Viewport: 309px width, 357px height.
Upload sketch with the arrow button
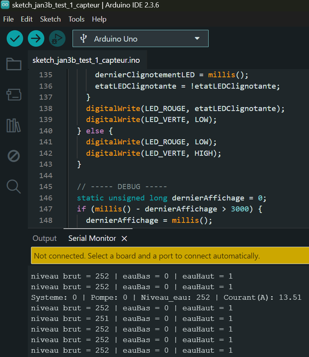click(36, 38)
